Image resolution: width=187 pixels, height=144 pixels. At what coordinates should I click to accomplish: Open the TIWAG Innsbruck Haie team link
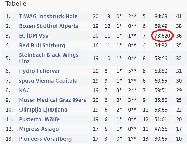click(x=48, y=17)
